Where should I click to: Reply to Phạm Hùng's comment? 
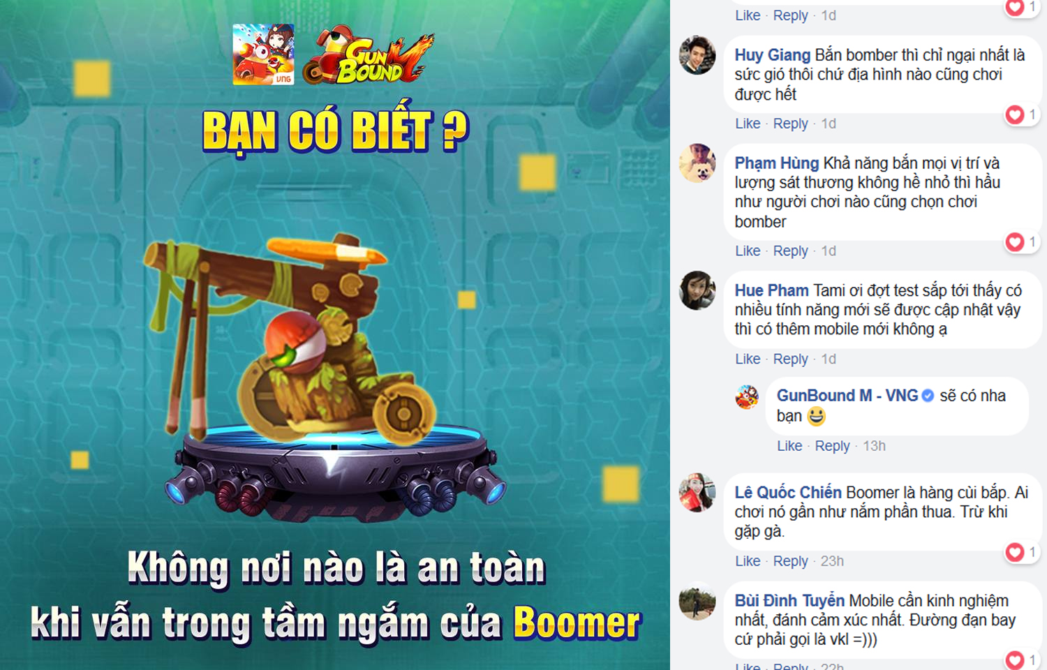click(790, 251)
